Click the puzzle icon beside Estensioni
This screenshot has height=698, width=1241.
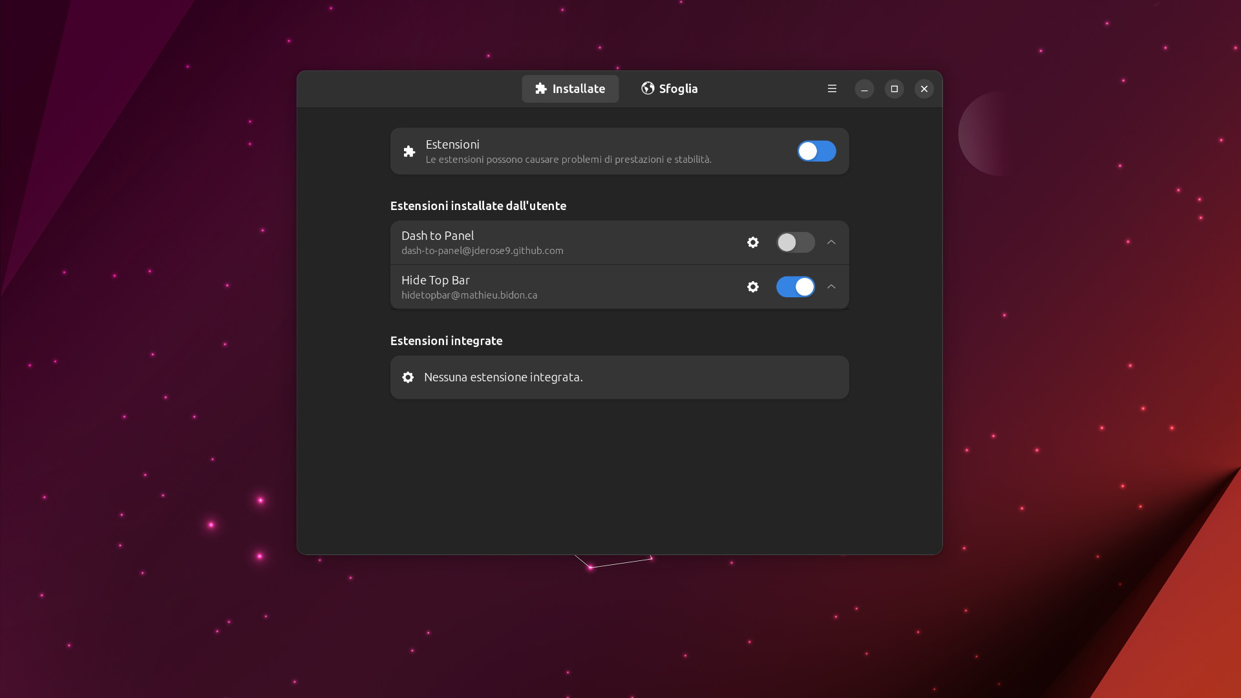tap(409, 151)
